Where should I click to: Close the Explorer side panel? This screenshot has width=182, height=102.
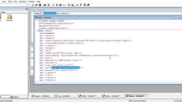(27, 9)
